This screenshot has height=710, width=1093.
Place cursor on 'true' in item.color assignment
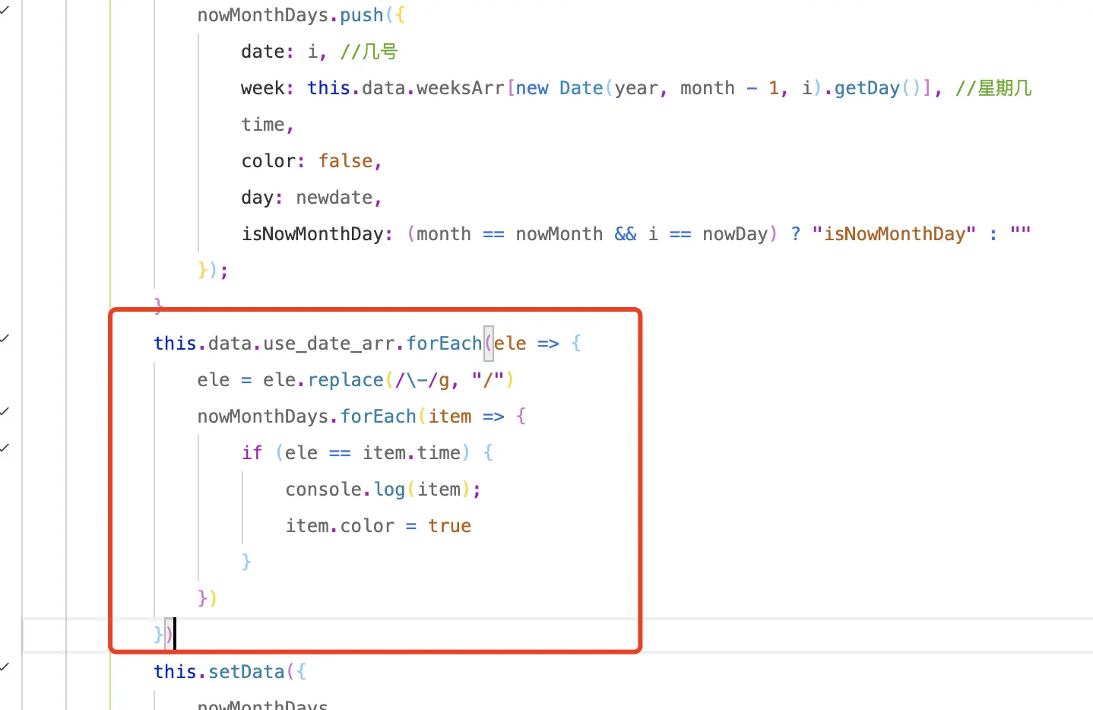449,526
